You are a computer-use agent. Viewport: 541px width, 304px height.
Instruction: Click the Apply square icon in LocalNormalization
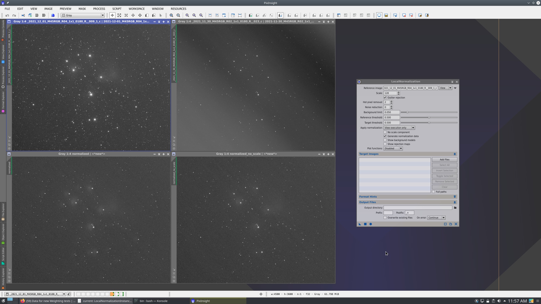(x=365, y=224)
